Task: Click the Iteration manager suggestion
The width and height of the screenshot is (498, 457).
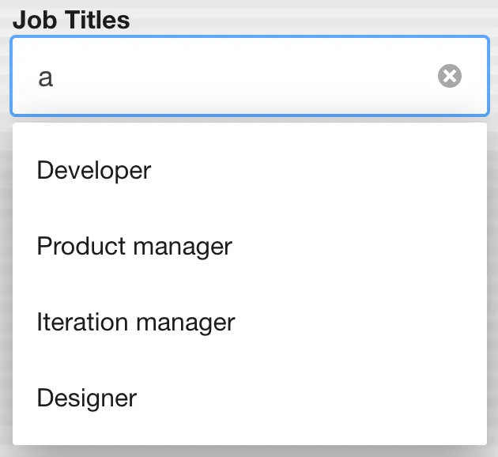Action: pos(136,322)
